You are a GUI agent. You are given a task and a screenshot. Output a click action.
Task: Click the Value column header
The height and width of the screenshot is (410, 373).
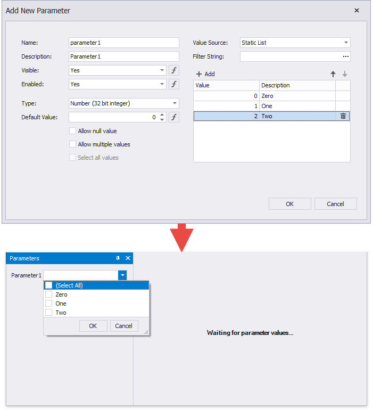pos(226,86)
